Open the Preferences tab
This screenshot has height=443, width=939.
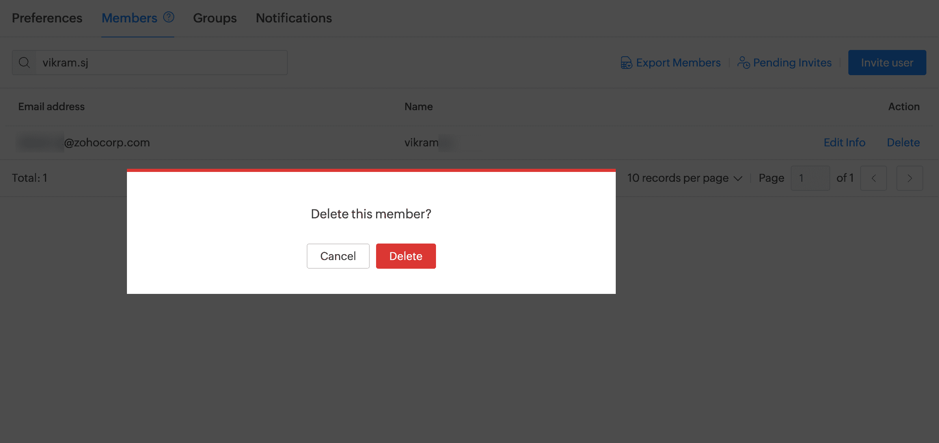pyautogui.click(x=47, y=18)
